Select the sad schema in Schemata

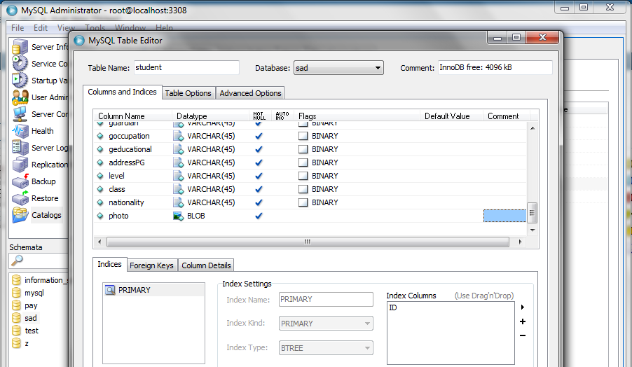tap(31, 318)
